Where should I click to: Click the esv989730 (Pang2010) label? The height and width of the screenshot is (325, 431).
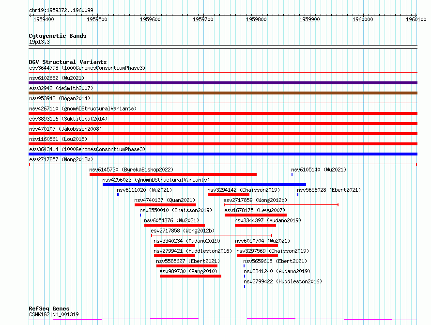coord(188,271)
